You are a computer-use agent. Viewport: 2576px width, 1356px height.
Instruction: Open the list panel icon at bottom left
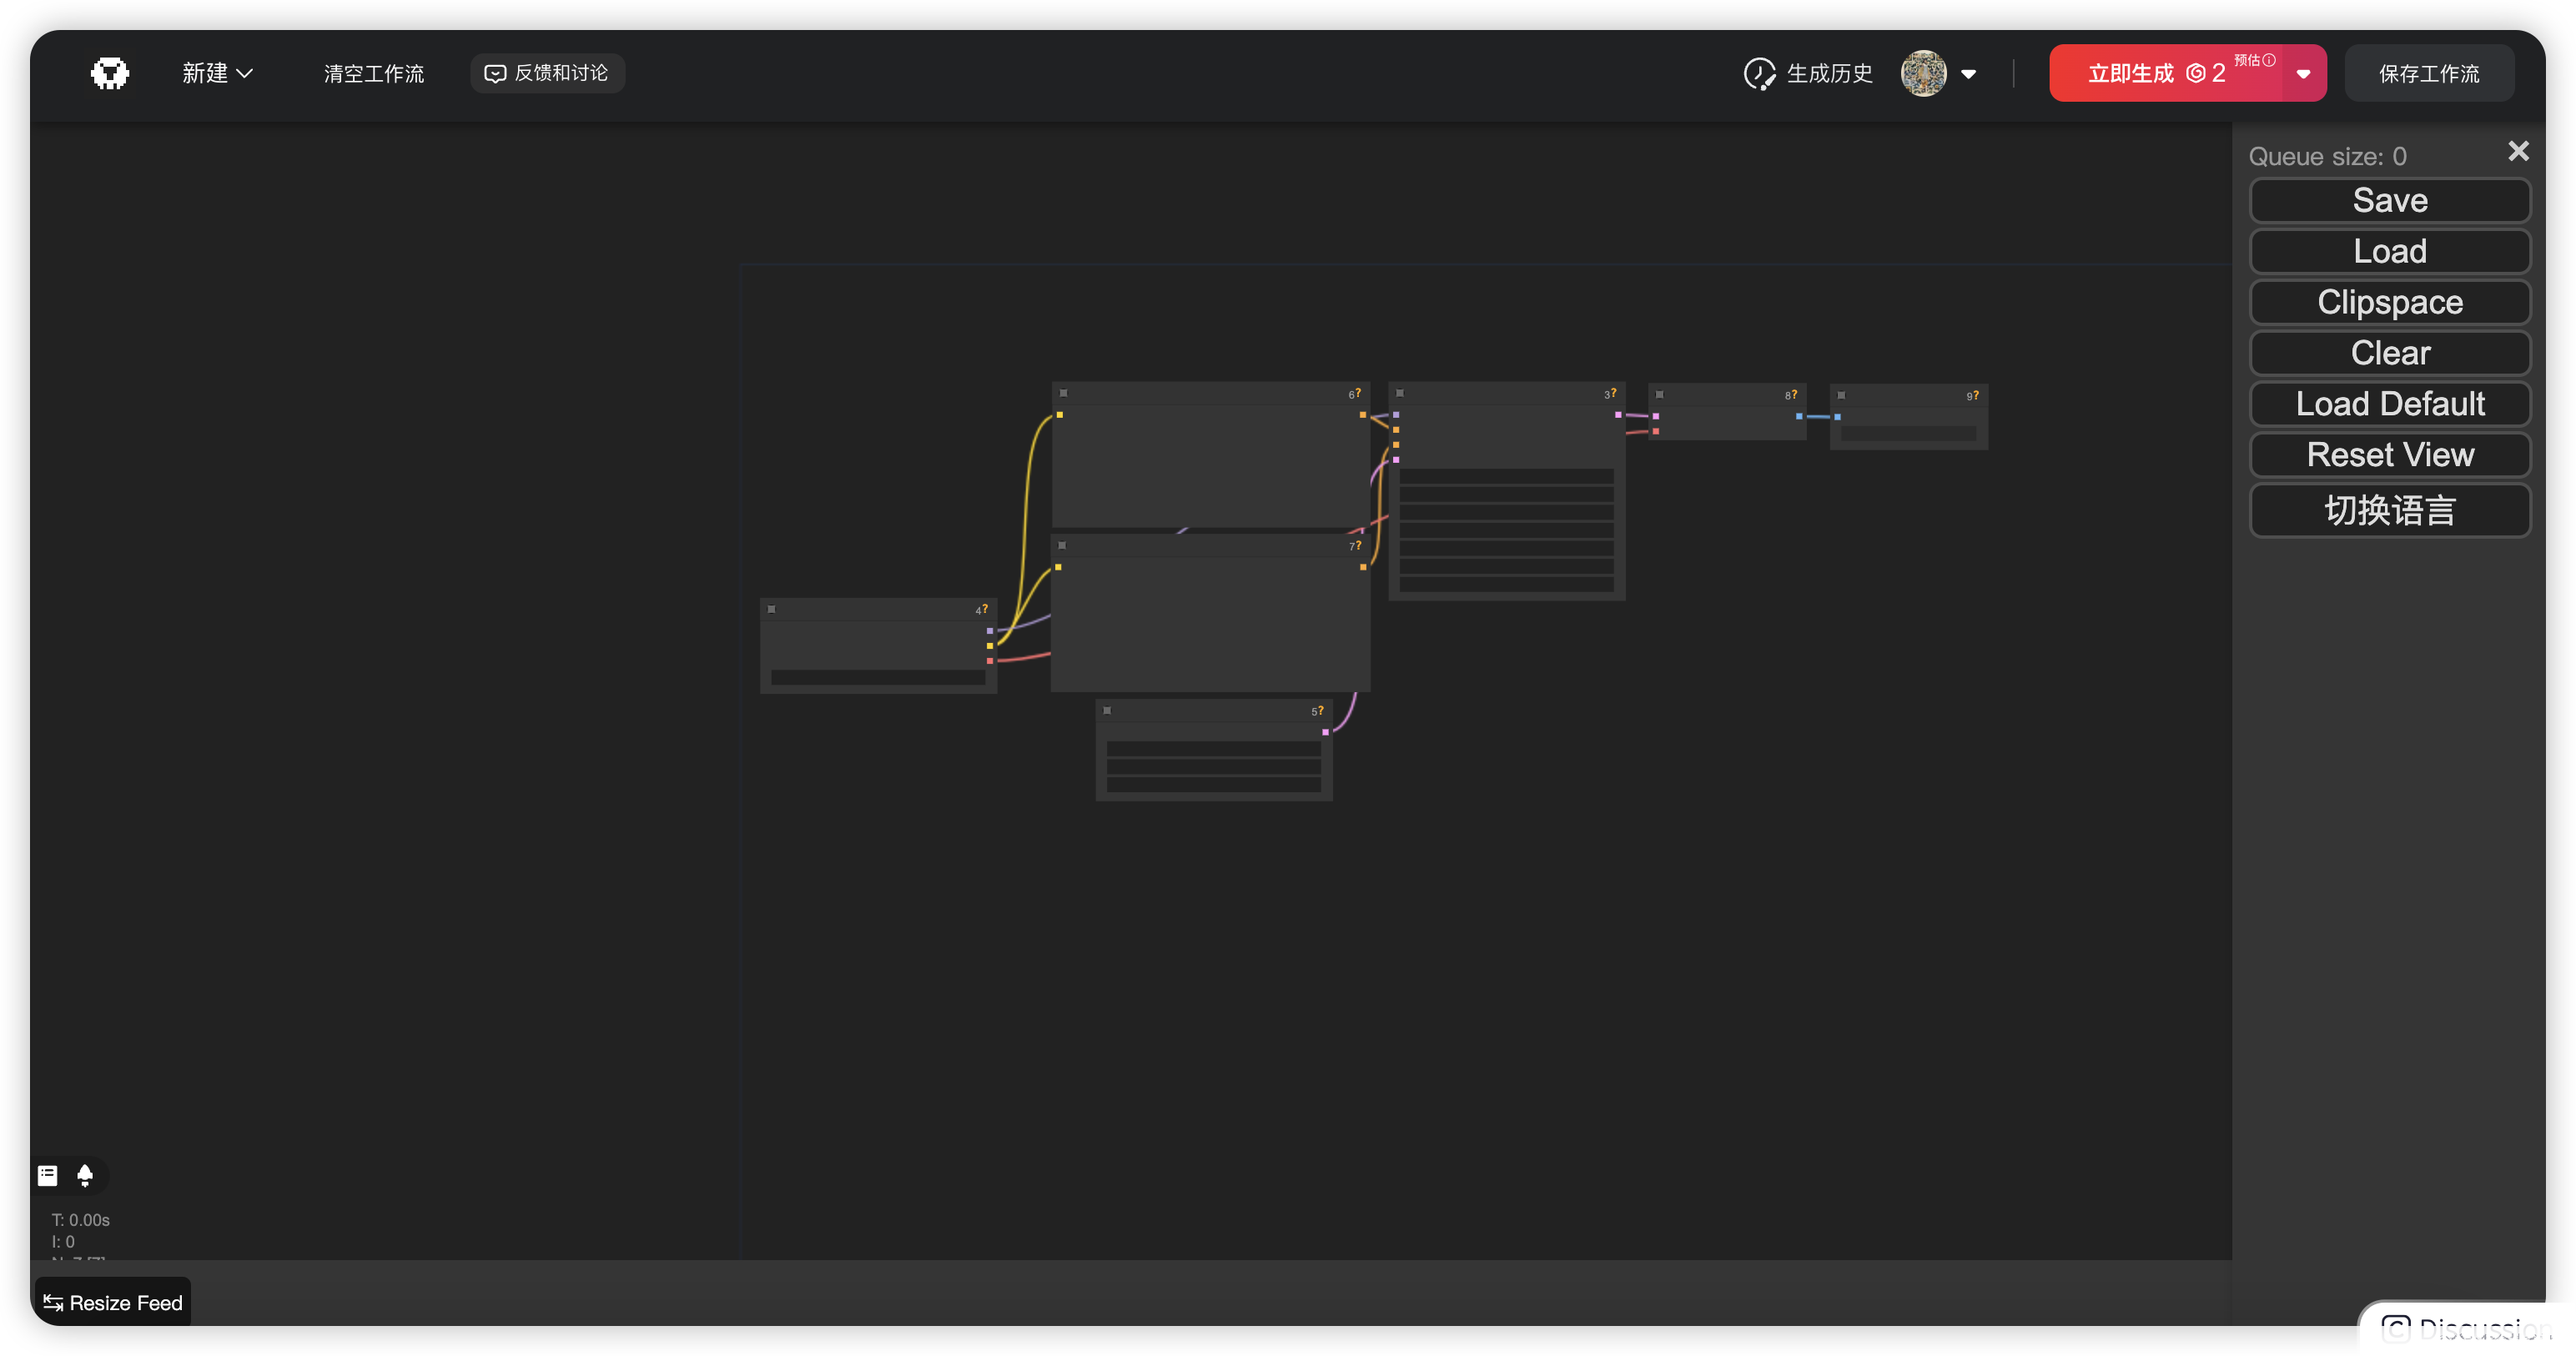tap(48, 1175)
